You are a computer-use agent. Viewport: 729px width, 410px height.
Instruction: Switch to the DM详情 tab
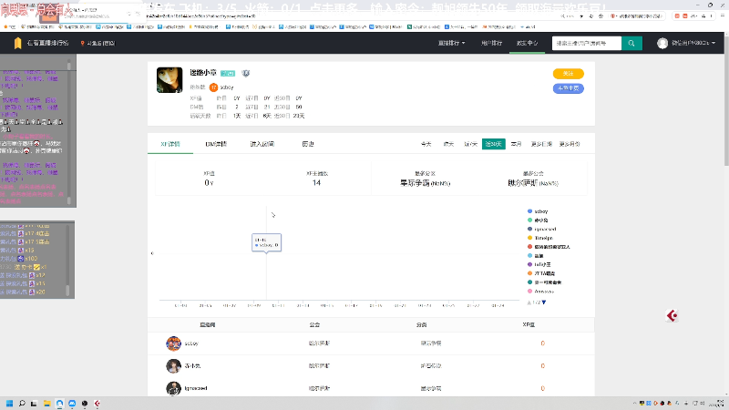coord(216,144)
